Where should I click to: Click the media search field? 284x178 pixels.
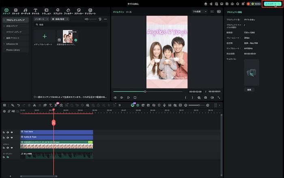tap(71, 25)
